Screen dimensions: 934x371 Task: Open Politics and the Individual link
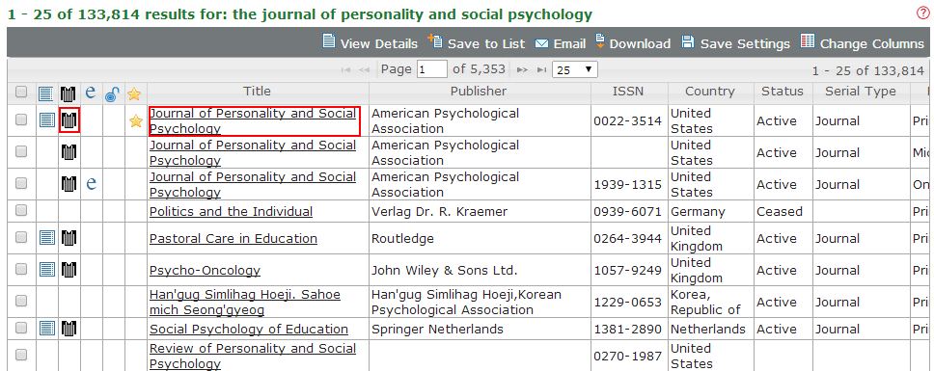point(231,212)
